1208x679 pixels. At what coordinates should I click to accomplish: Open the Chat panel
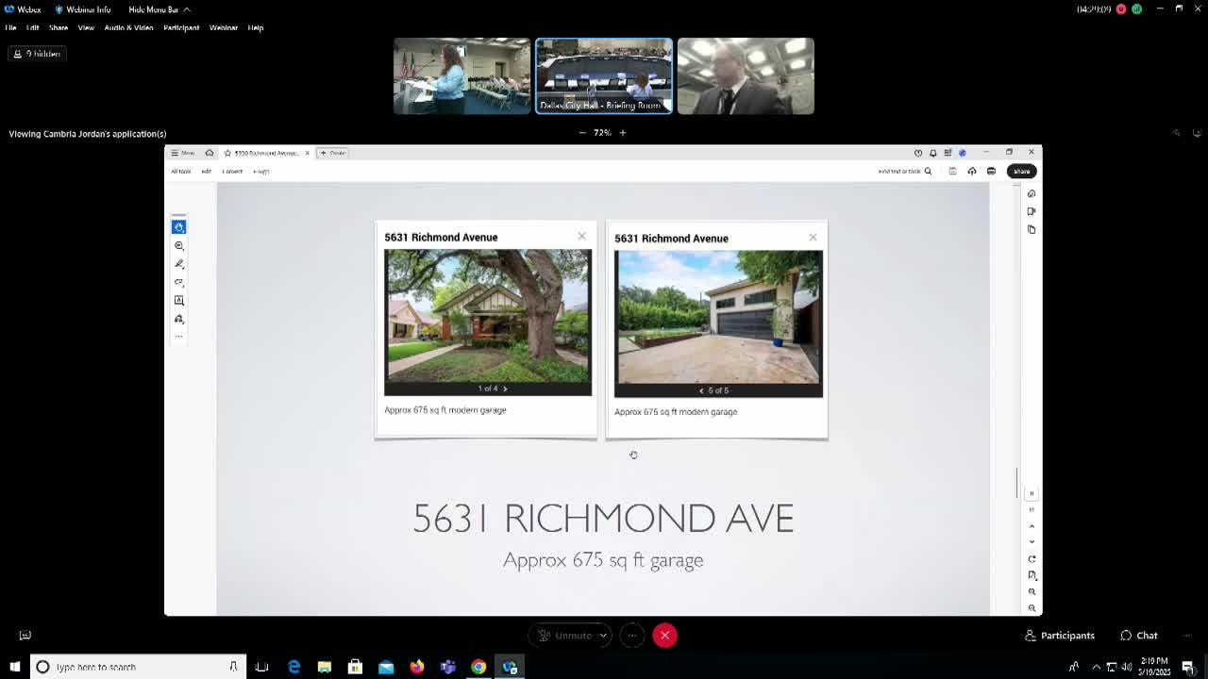pos(1139,636)
